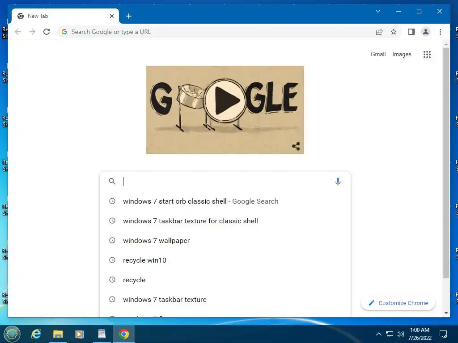Open the fourth taskbar app icon next to Chrome

click(x=102, y=334)
